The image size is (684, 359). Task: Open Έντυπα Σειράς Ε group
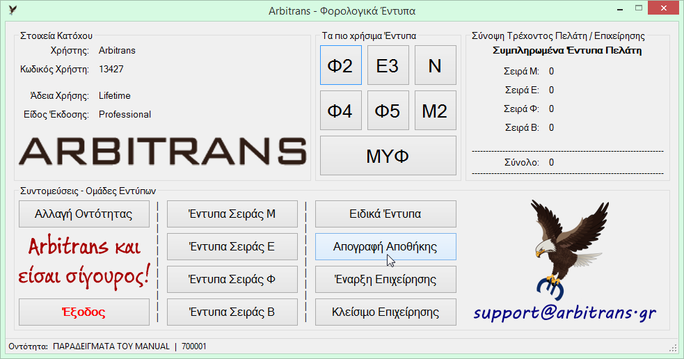click(x=232, y=246)
